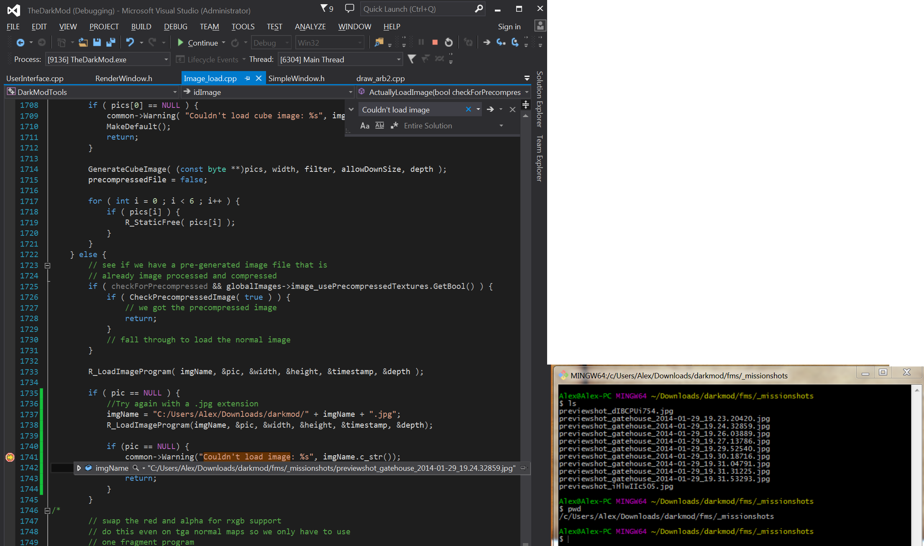Collapse the comment block at line 1746
The width and height of the screenshot is (924, 546).
[48, 510]
